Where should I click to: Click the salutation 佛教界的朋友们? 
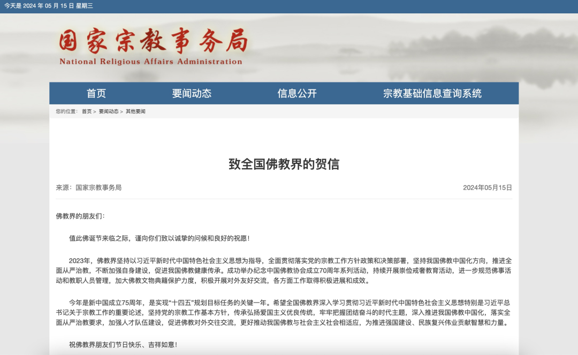pyautogui.click(x=80, y=216)
